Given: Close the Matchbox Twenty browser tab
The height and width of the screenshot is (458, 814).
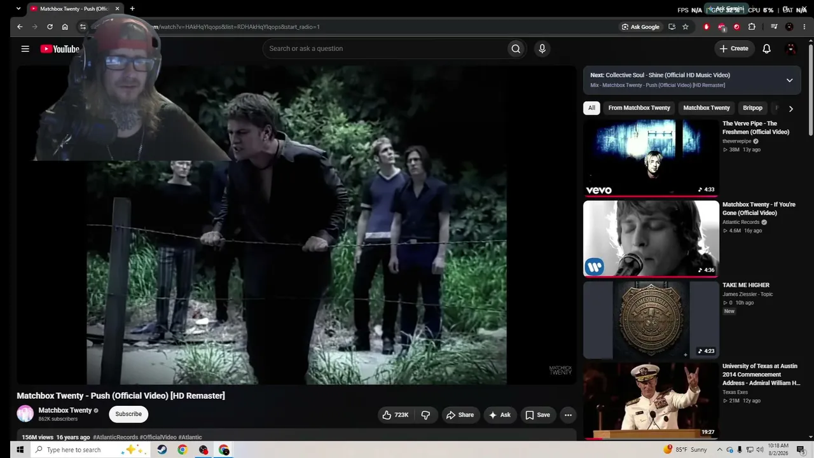Looking at the screenshot, I should 117,9.
